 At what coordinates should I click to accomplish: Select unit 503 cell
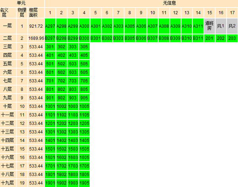[73, 64]
